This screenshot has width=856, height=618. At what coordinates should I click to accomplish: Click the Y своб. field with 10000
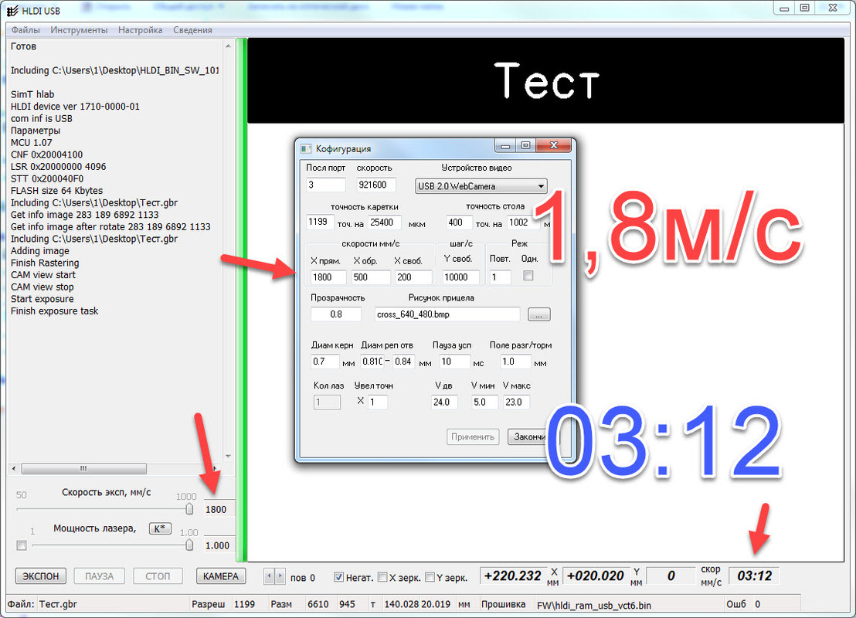point(460,277)
